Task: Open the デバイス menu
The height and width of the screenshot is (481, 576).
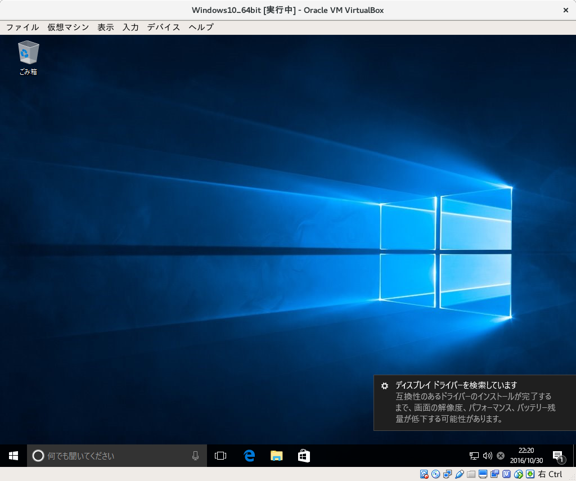Action: (x=164, y=27)
